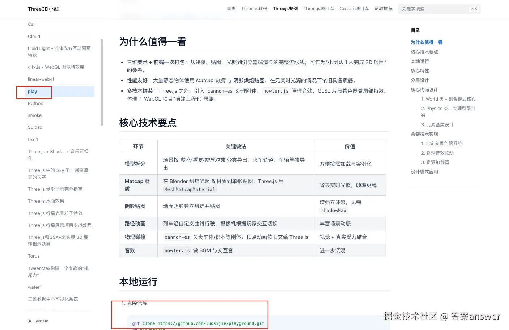Click the 核心技术要点 page heading

(148, 123)
